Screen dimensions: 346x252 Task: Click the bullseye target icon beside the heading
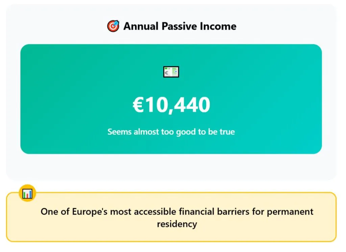pos(113,26)
